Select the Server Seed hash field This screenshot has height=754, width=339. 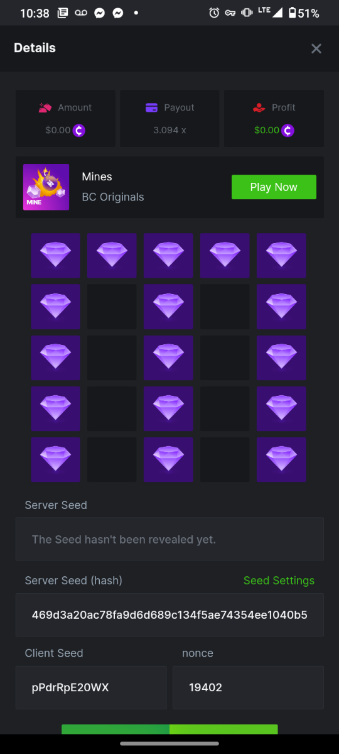(x=169, y=615)
